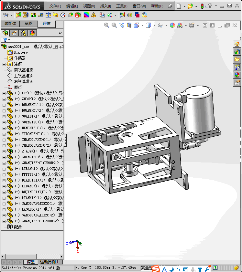Expand the XT<1> component

coord(4,93)
